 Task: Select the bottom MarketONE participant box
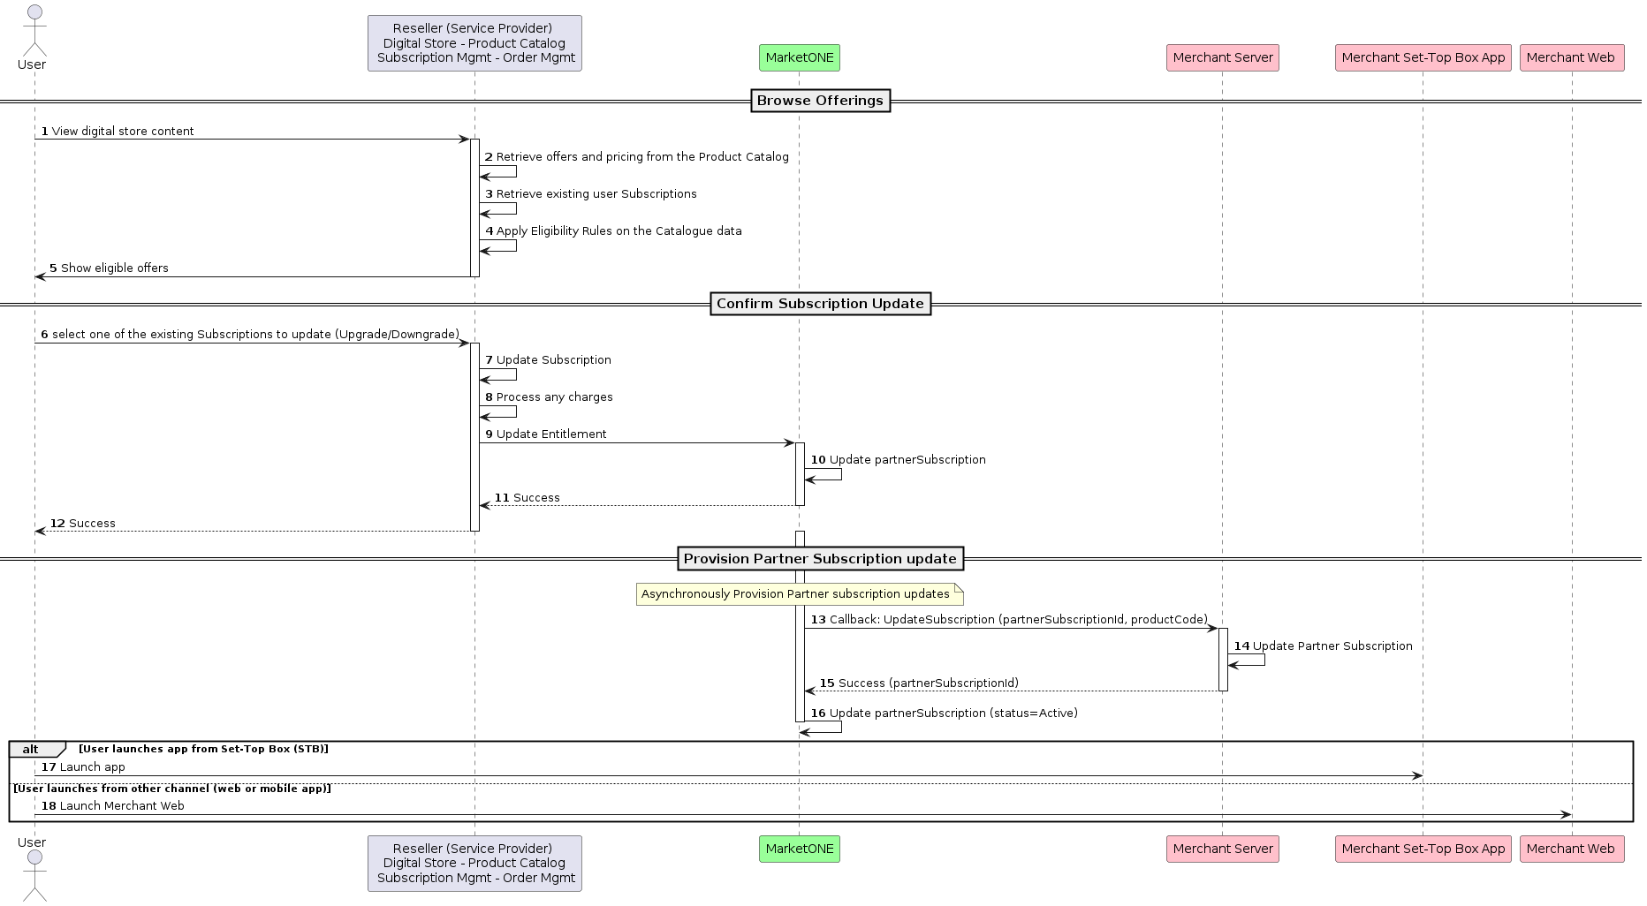(x=800, y=849)
